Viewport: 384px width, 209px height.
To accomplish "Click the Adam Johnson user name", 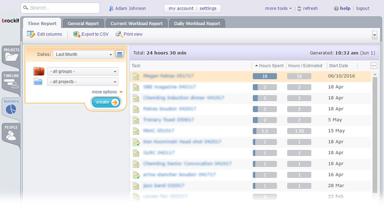I will click(131, 8).
